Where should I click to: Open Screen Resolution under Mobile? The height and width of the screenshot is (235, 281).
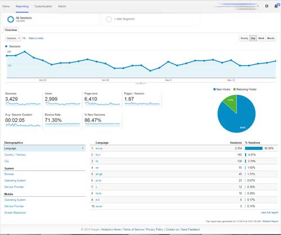(x=15, y=213)
